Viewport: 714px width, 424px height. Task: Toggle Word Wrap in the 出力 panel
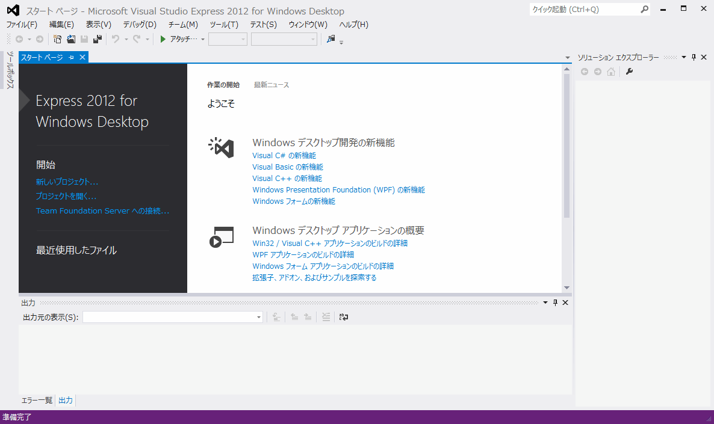(x=344, y=317)
